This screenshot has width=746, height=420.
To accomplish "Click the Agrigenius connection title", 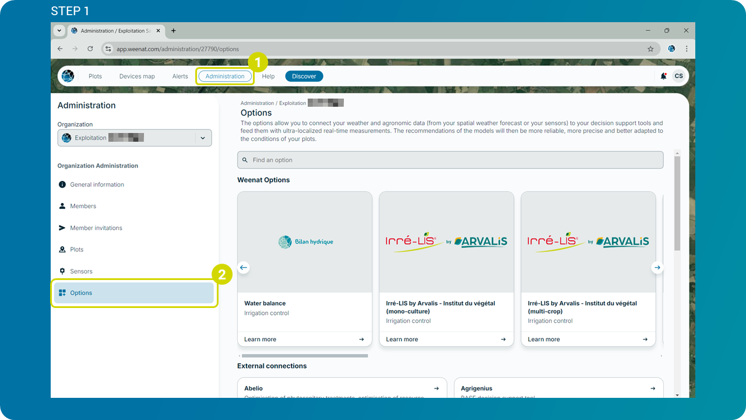I will [477, 388].
